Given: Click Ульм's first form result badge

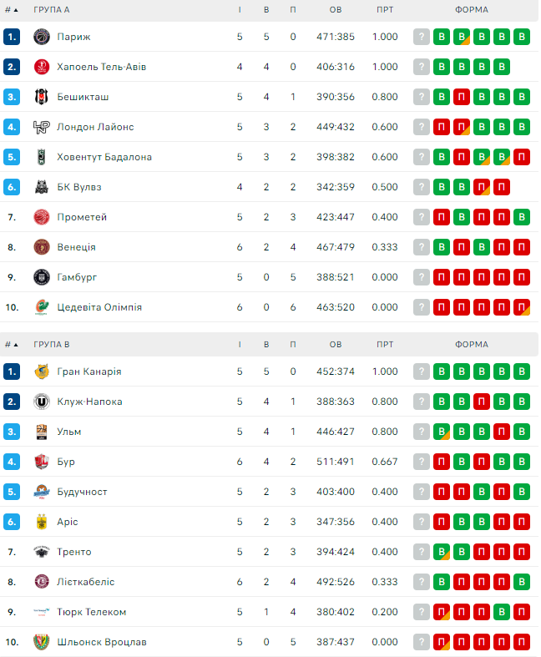Looking at the screenshot, I should pyautogui.click(x=442, y=432).
